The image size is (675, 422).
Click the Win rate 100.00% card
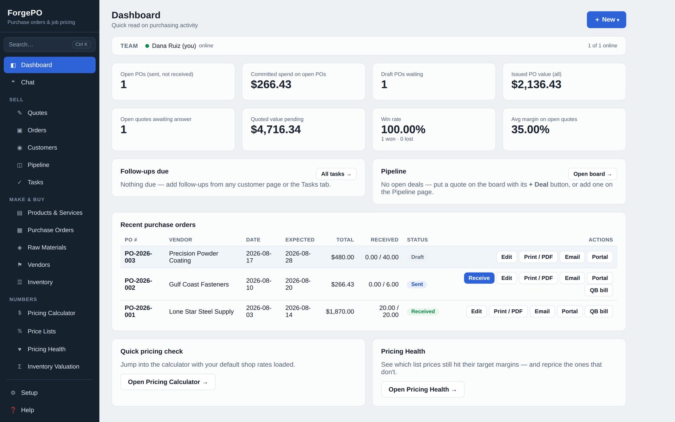434,129
